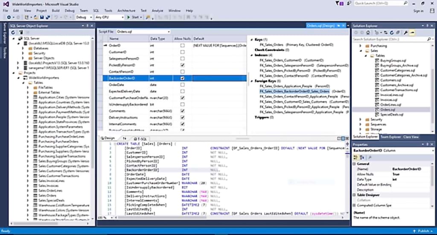Click the Collapse All icon in Solution Explorer
The image size is (437, 235).
(398, 32)
